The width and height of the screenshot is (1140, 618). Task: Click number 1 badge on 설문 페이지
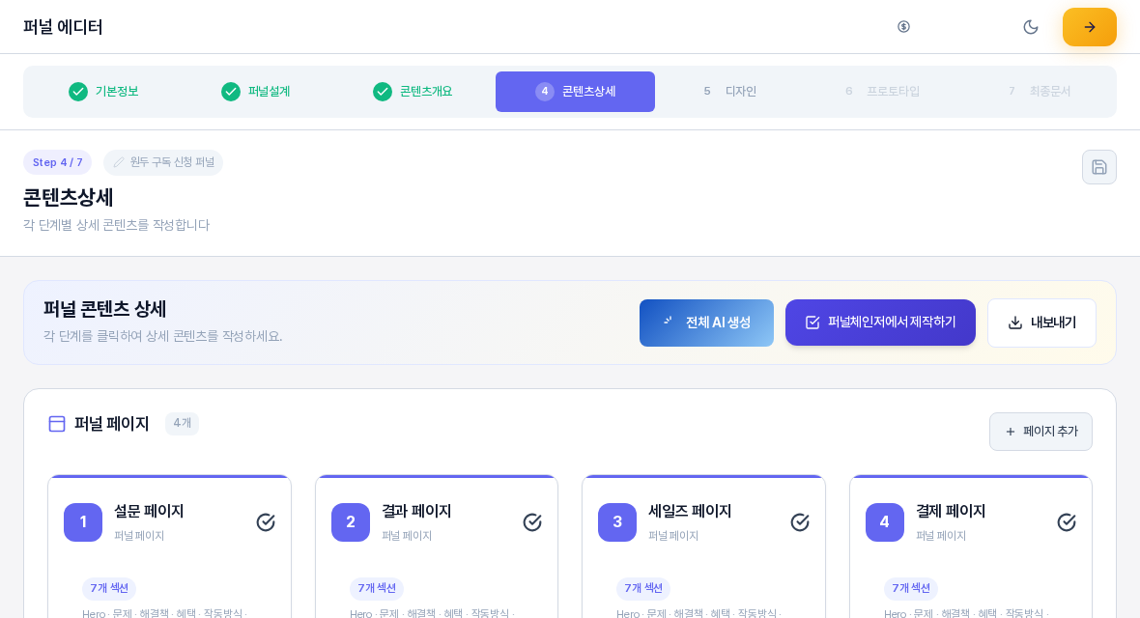tap(83, 522)
